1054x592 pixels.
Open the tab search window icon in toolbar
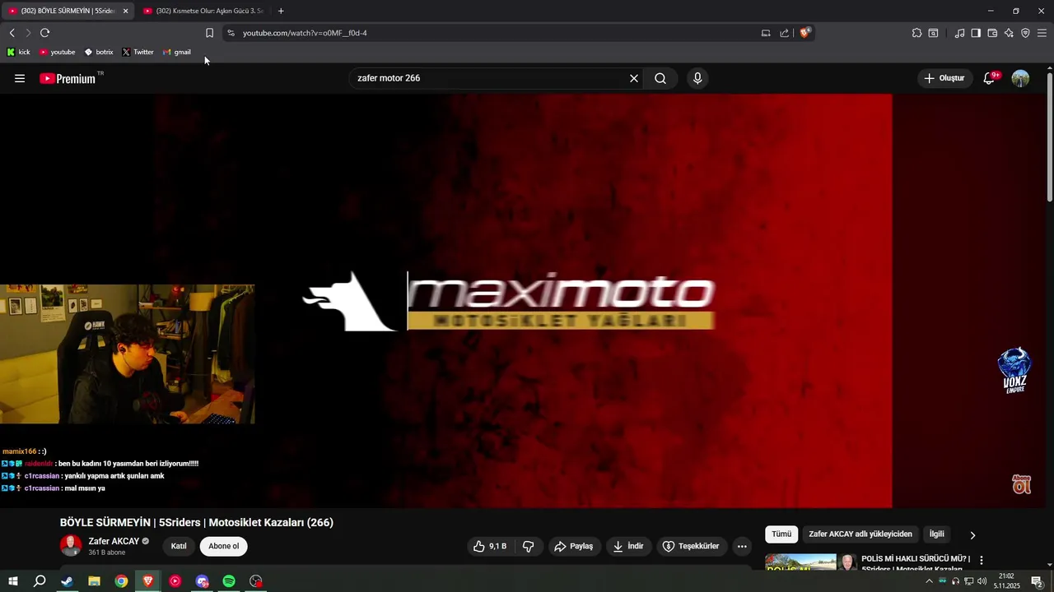tap(933, 33)
